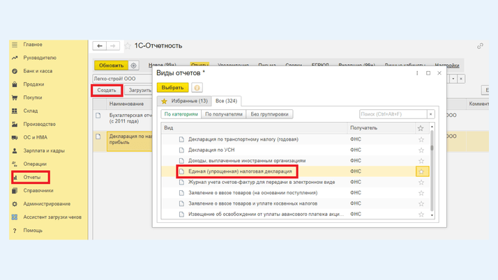The height and width of the screenshot is (280, 498).
Task: Select the По получателям grouping option
Action: click(224, 114)
